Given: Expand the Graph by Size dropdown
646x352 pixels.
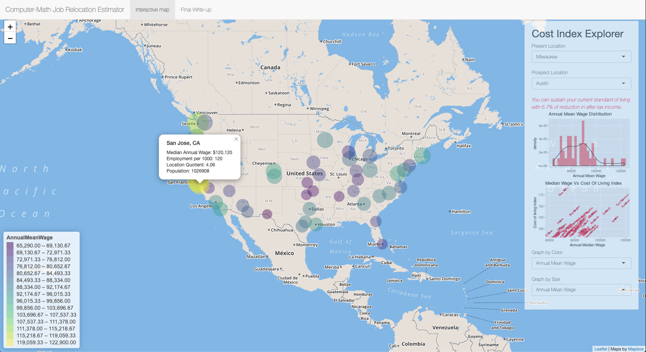Looking at the screenshot, I should [x=581, y=289].
